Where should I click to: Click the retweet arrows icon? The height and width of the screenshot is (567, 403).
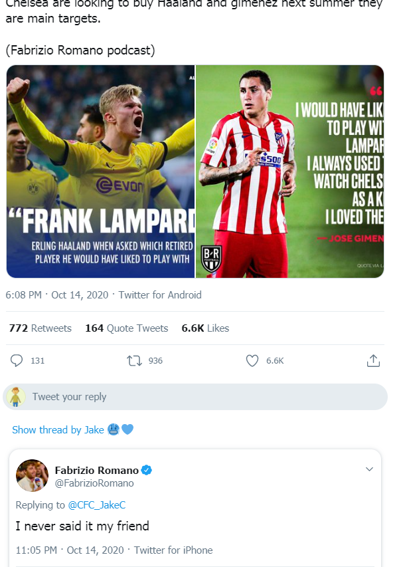(134, 360)
